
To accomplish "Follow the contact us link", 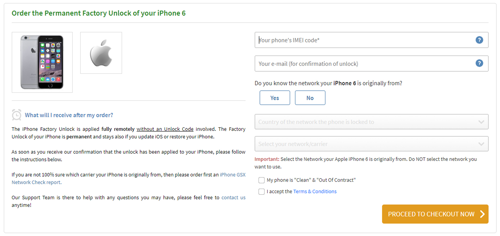I will pyautogui.click(x=233, y=198).
